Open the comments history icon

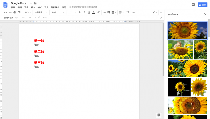(193, 5)
